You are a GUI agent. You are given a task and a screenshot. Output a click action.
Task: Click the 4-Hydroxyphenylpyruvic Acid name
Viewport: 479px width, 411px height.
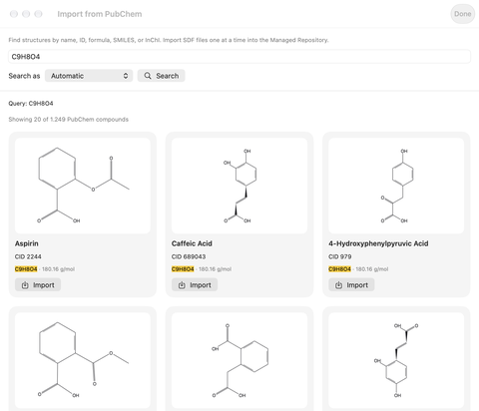click(378, 243)
